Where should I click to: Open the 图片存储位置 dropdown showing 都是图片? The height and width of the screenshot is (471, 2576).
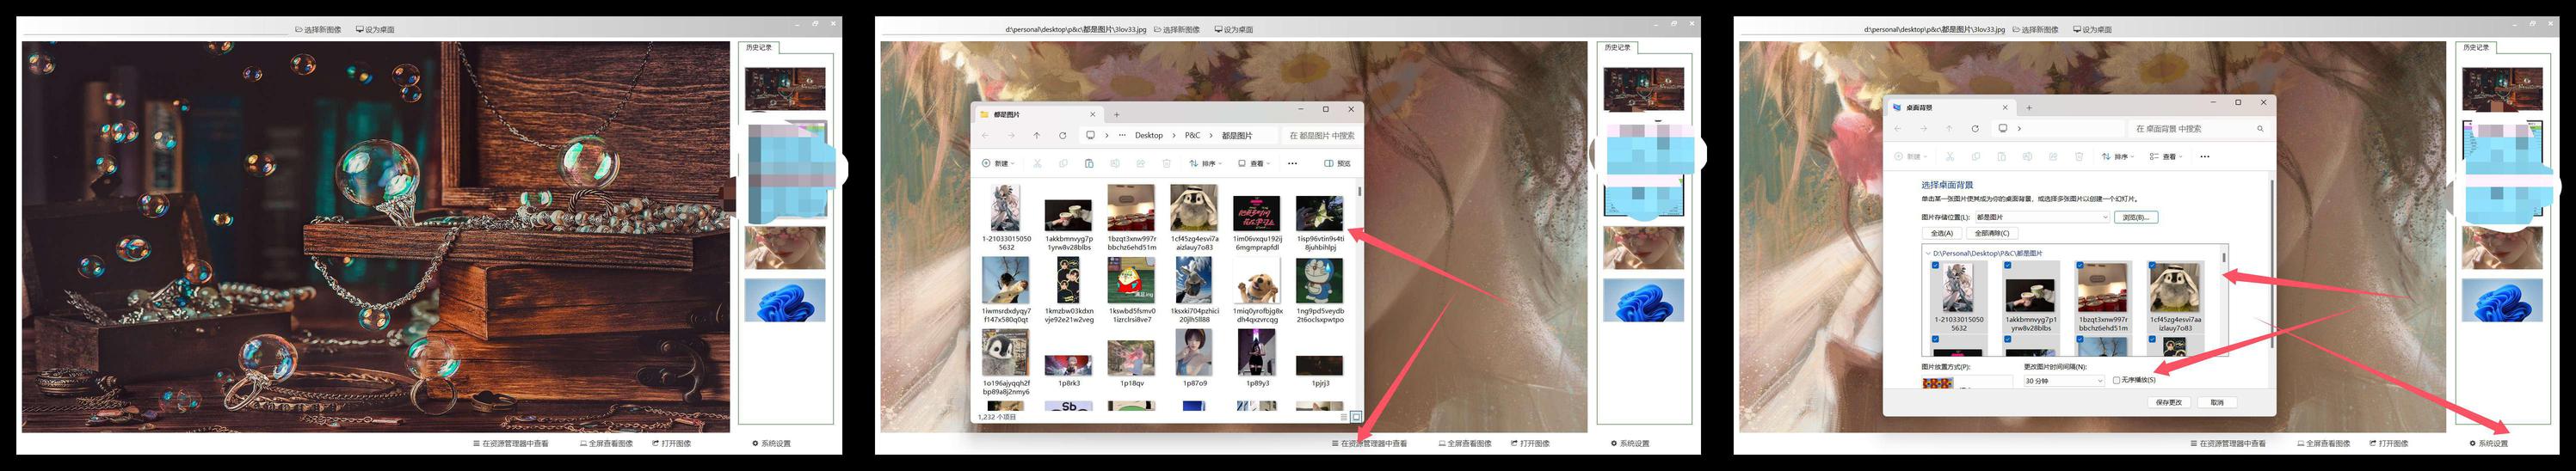[x=2041, y=217]
